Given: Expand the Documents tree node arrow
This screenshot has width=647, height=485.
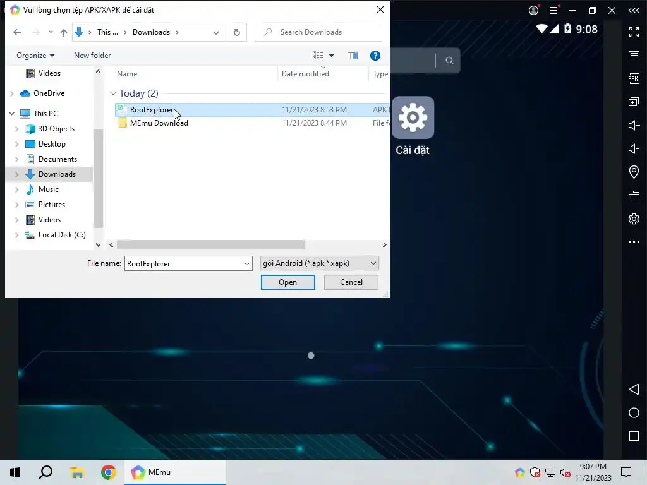Looking at the screenshot, I should click(17, 159).
